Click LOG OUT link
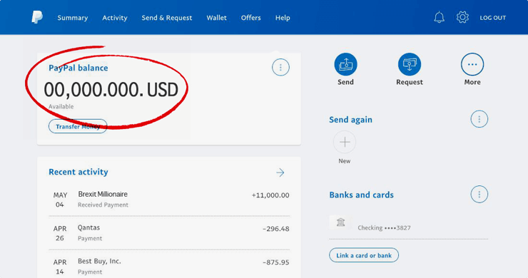 (492, 18)
